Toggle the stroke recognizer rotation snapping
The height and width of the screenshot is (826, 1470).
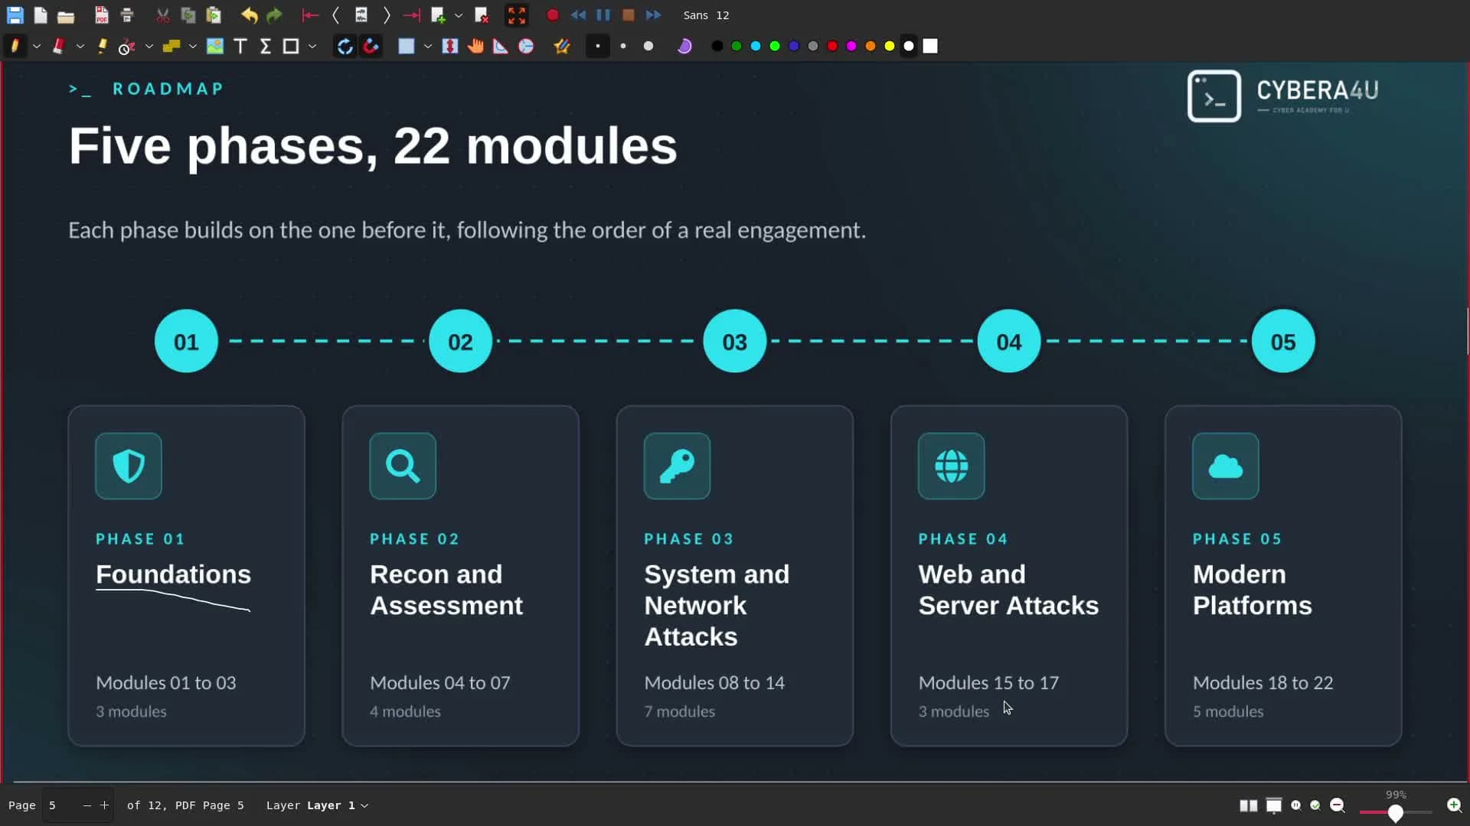click(x=345, y=47)
